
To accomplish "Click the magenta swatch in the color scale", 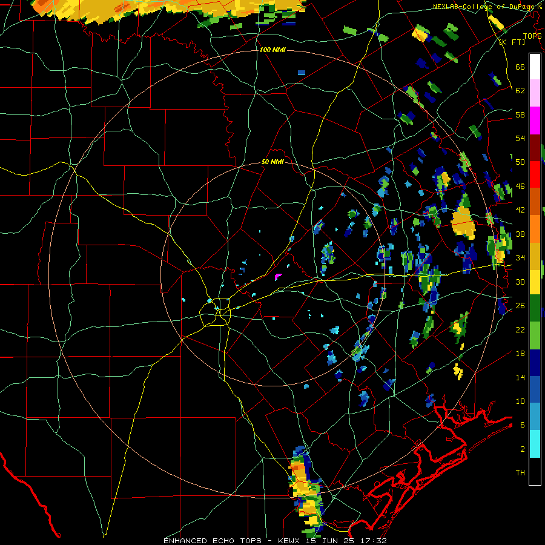I will point(535,121).
